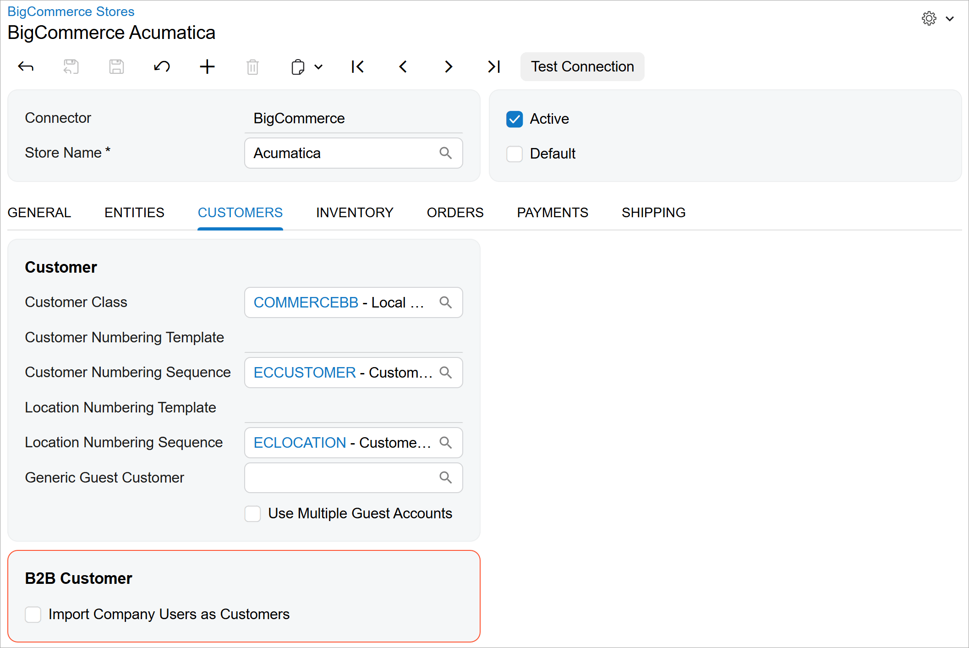This screenshot has height=648, width=969.
Task: Open the screen settings gear icon
Action: (x=929, y=18)
